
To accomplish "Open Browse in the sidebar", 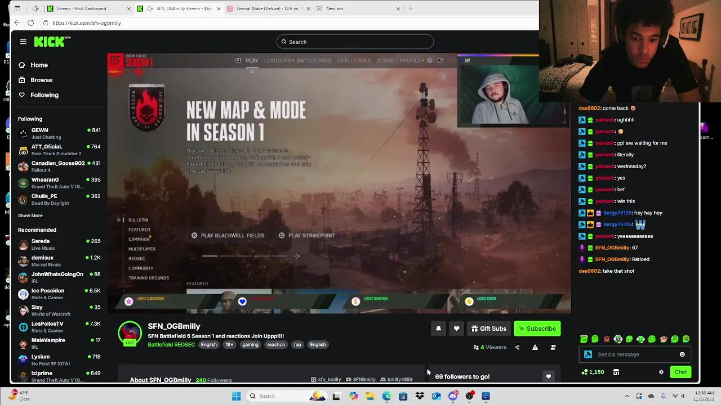I will tap(41, 80).
